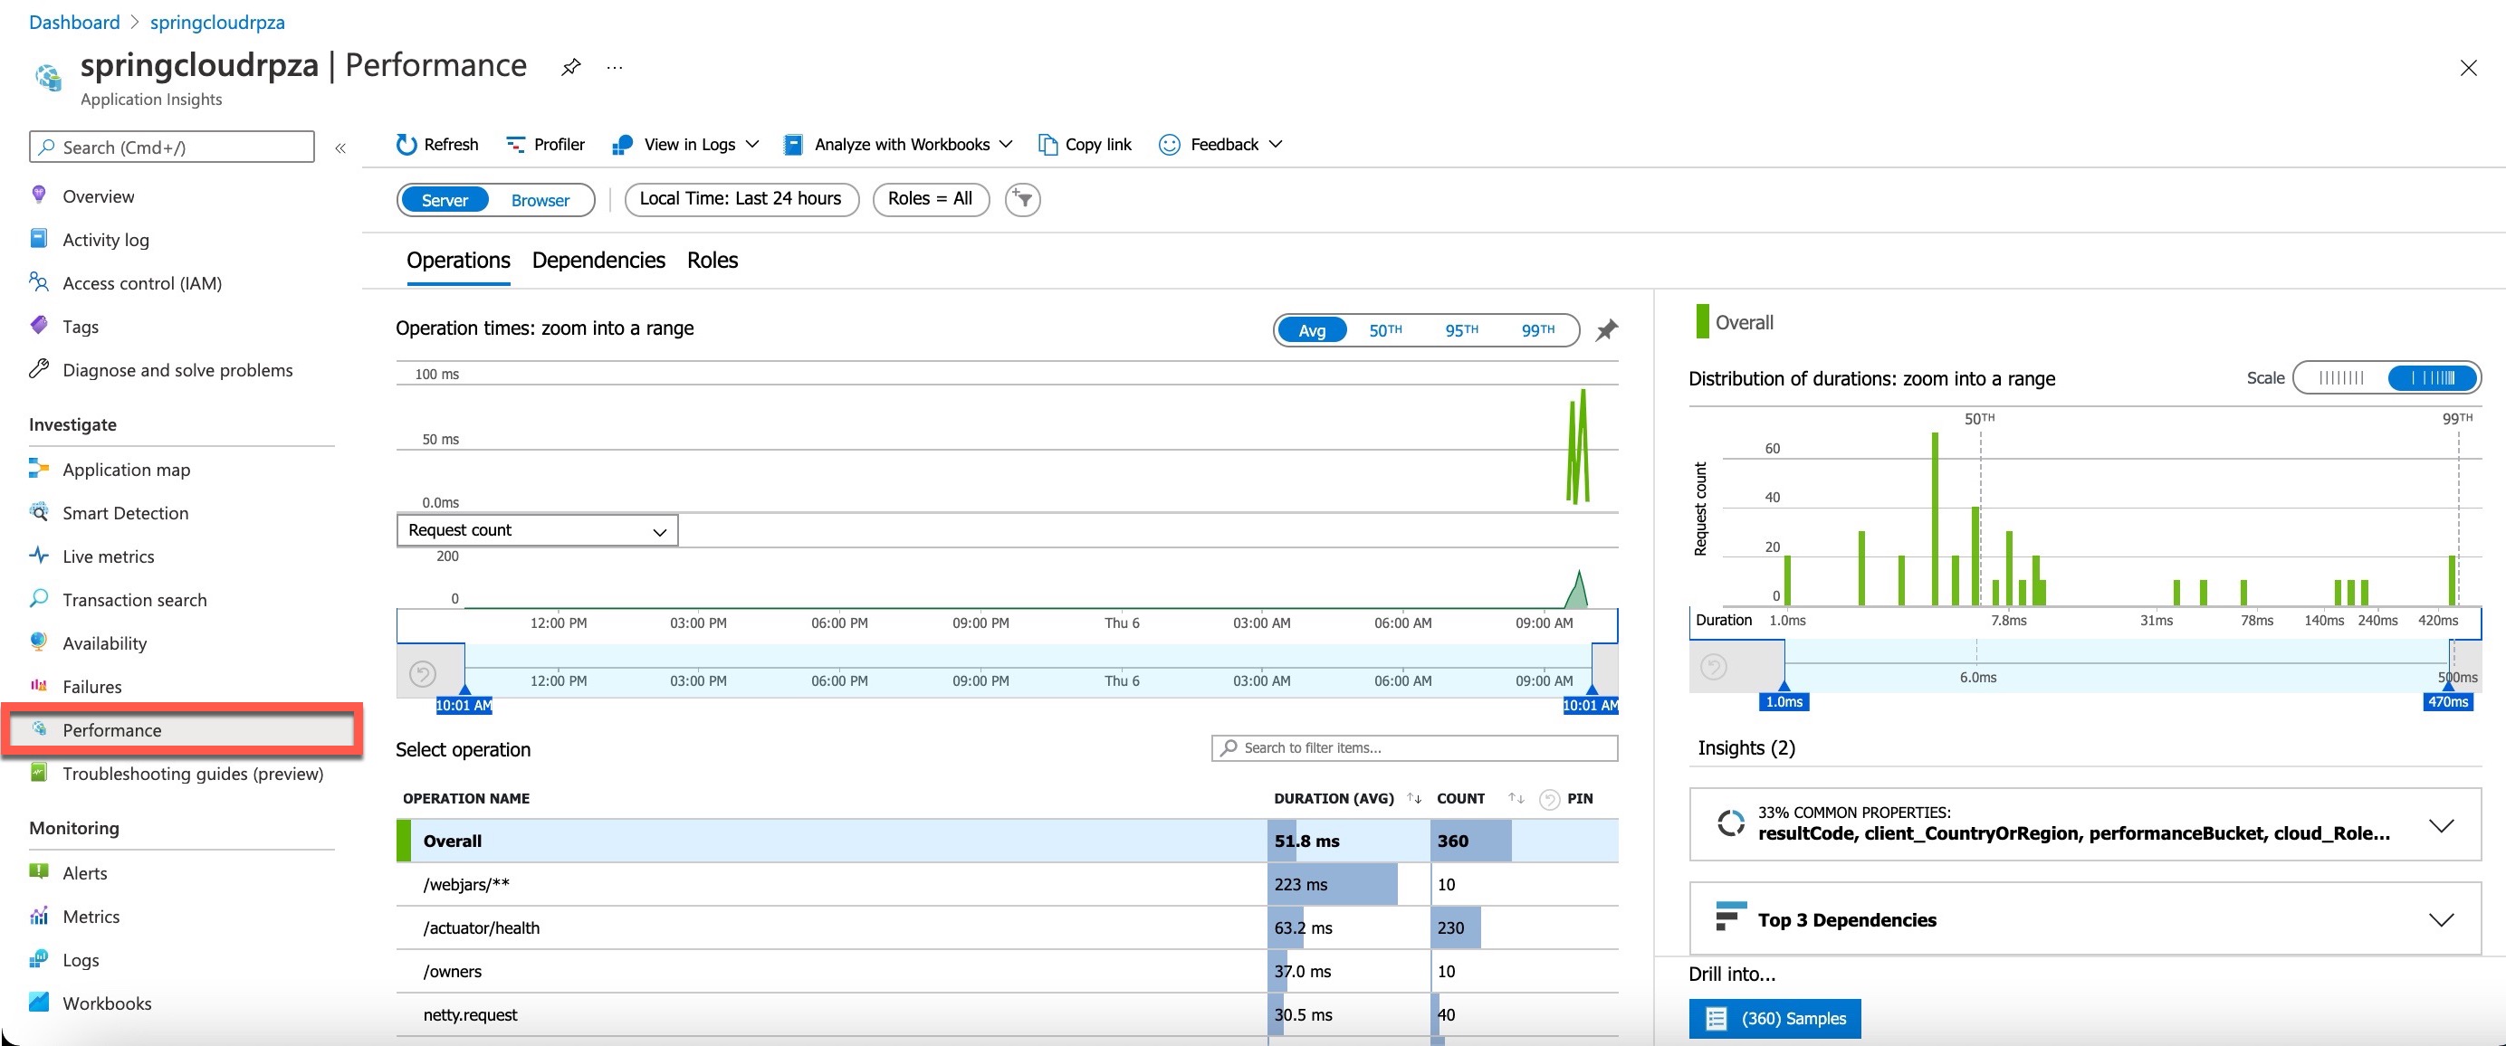
Task: Open the filter funnel next to Roles
Action: [1021, 199]
